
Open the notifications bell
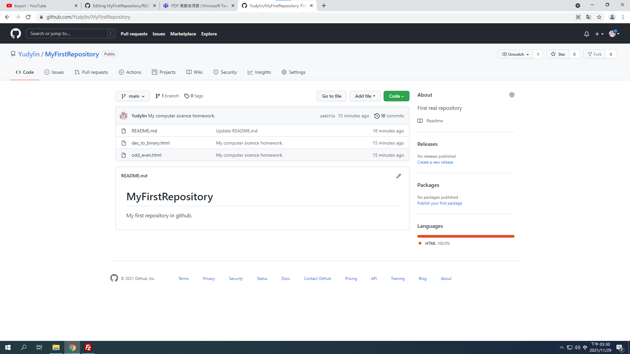pyautogui.click(x=586, y=33)
